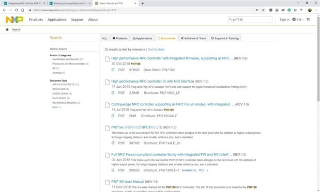Open PN7150 User Manual link
The width and height of the screenshot is (320, 192).
(128, 182)
